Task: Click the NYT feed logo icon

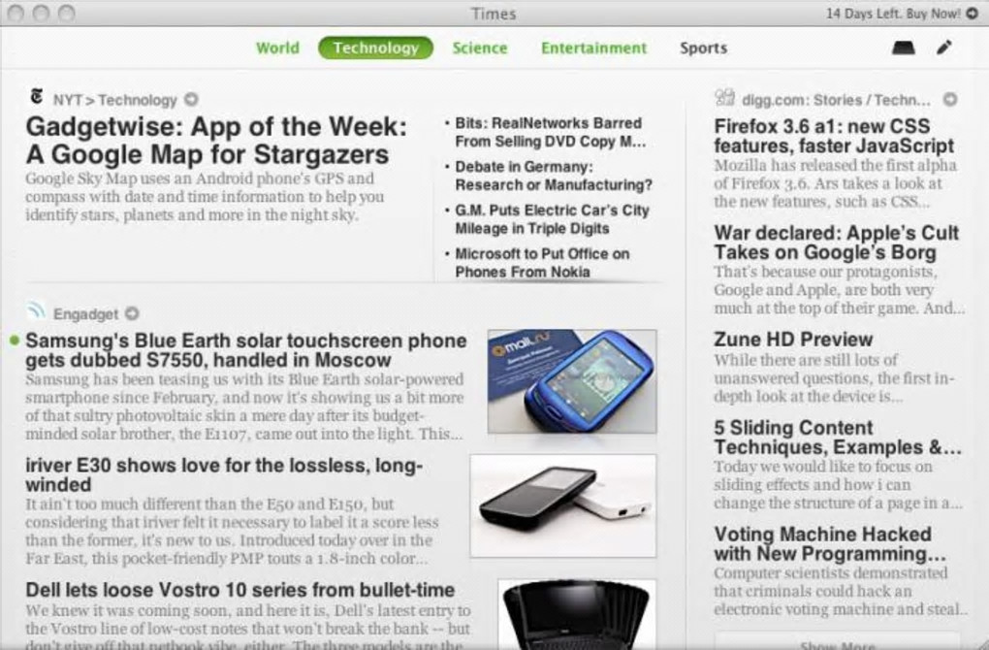Action: pos(37,97)
